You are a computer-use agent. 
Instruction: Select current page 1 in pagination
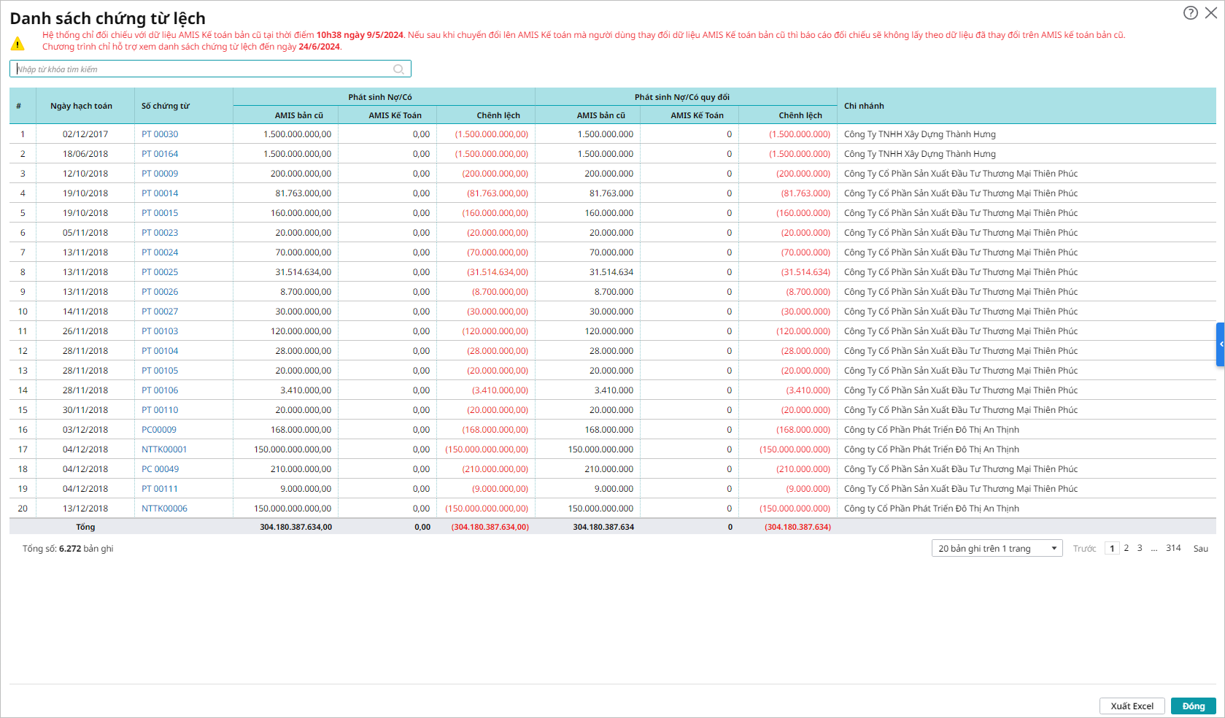1112,549
